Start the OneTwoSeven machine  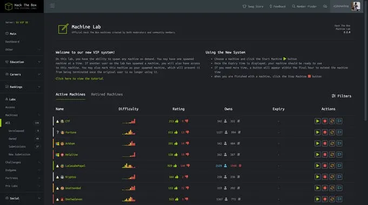click(x=318, y=199)
